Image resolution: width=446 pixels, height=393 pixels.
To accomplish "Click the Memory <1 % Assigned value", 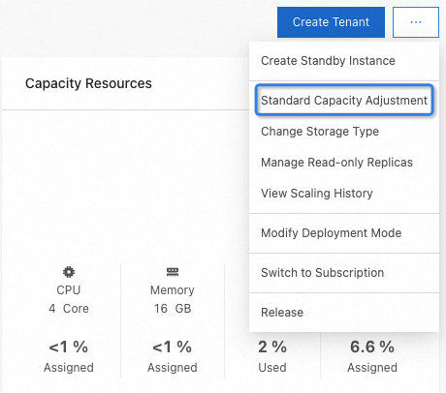I will coord(173,356).
